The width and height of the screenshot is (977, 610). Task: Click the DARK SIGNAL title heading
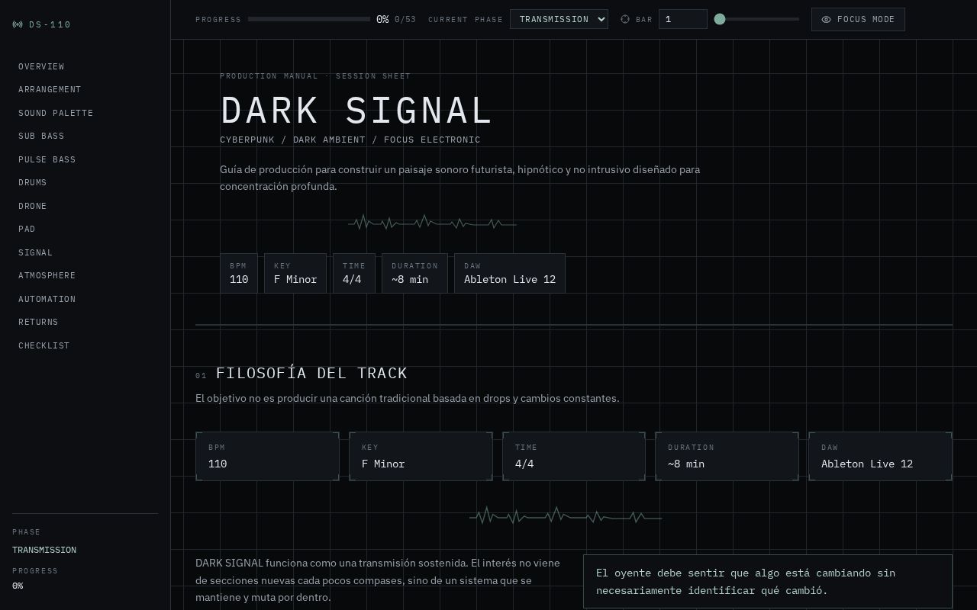(356, 111)
